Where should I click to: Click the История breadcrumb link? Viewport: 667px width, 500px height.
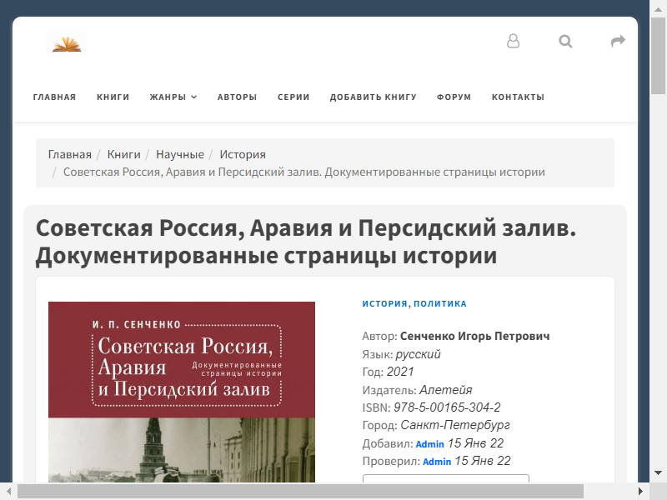[x=243, y=154]
